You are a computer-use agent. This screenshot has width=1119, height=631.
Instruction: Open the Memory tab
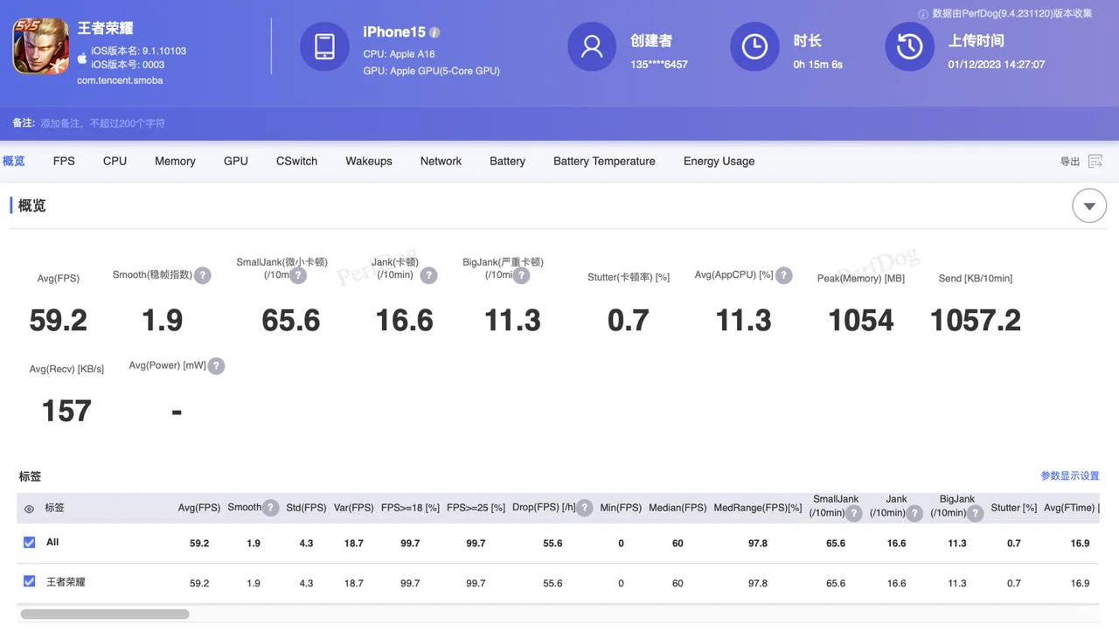(175, 162)
